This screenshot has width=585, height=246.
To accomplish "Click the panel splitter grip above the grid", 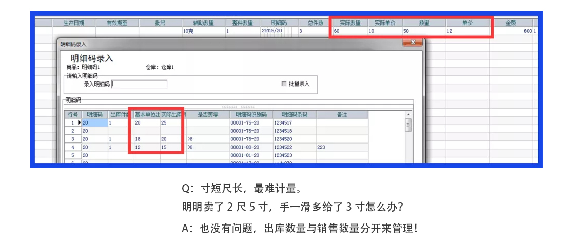I will click(x=238, y=106).
